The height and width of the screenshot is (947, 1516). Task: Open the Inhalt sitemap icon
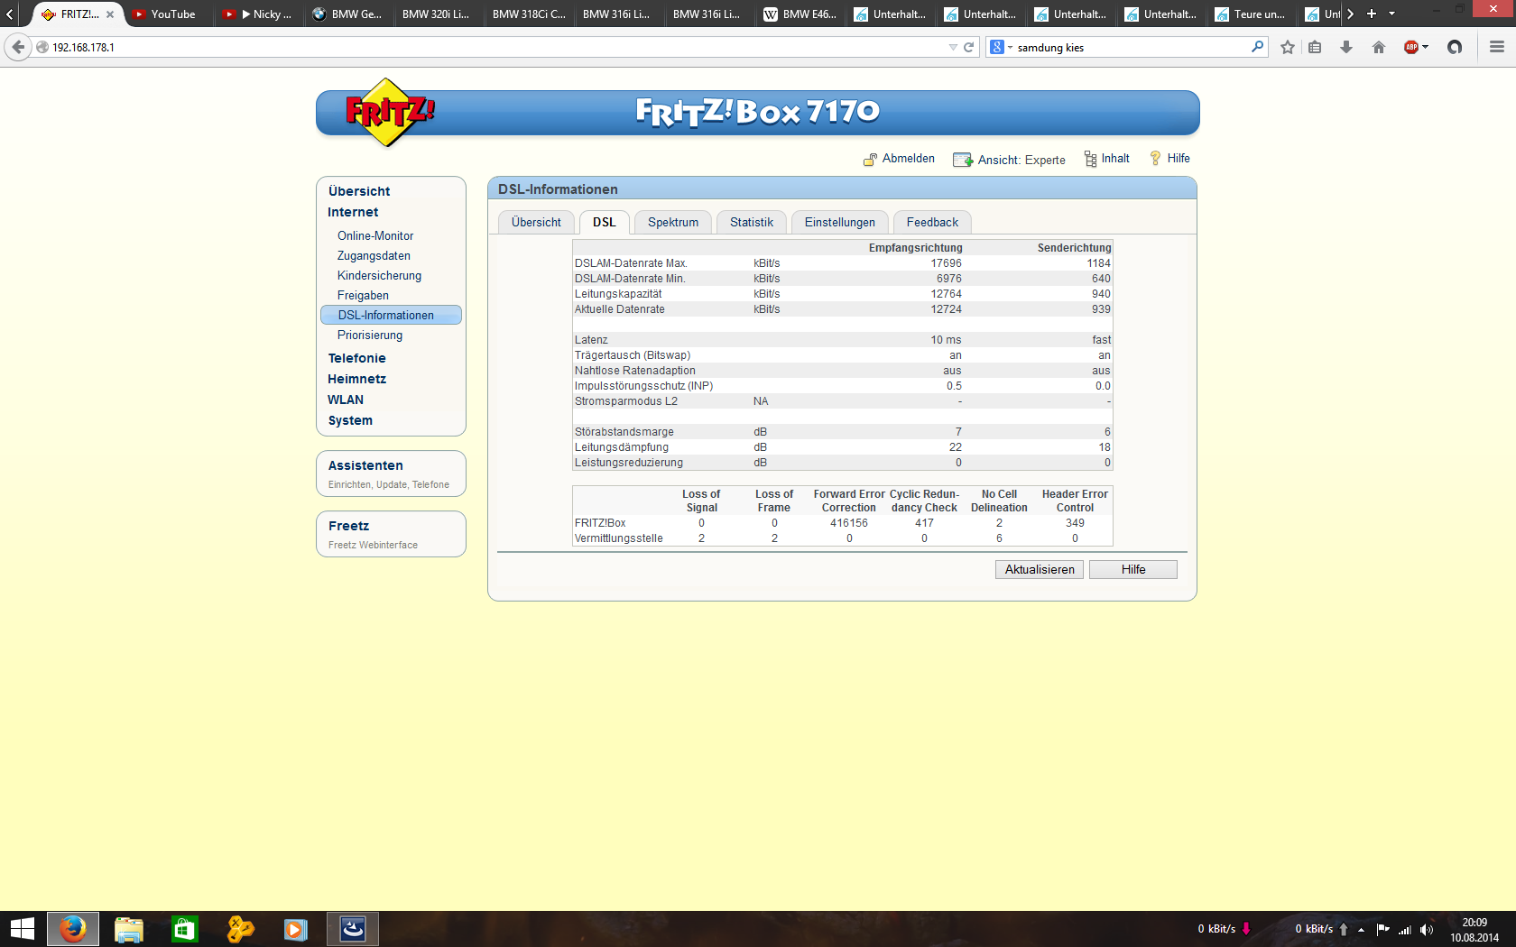1090,159
